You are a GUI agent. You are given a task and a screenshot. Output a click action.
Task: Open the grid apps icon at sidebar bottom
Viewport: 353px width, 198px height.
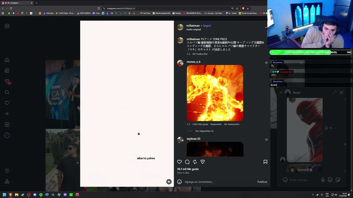point(7,182)
